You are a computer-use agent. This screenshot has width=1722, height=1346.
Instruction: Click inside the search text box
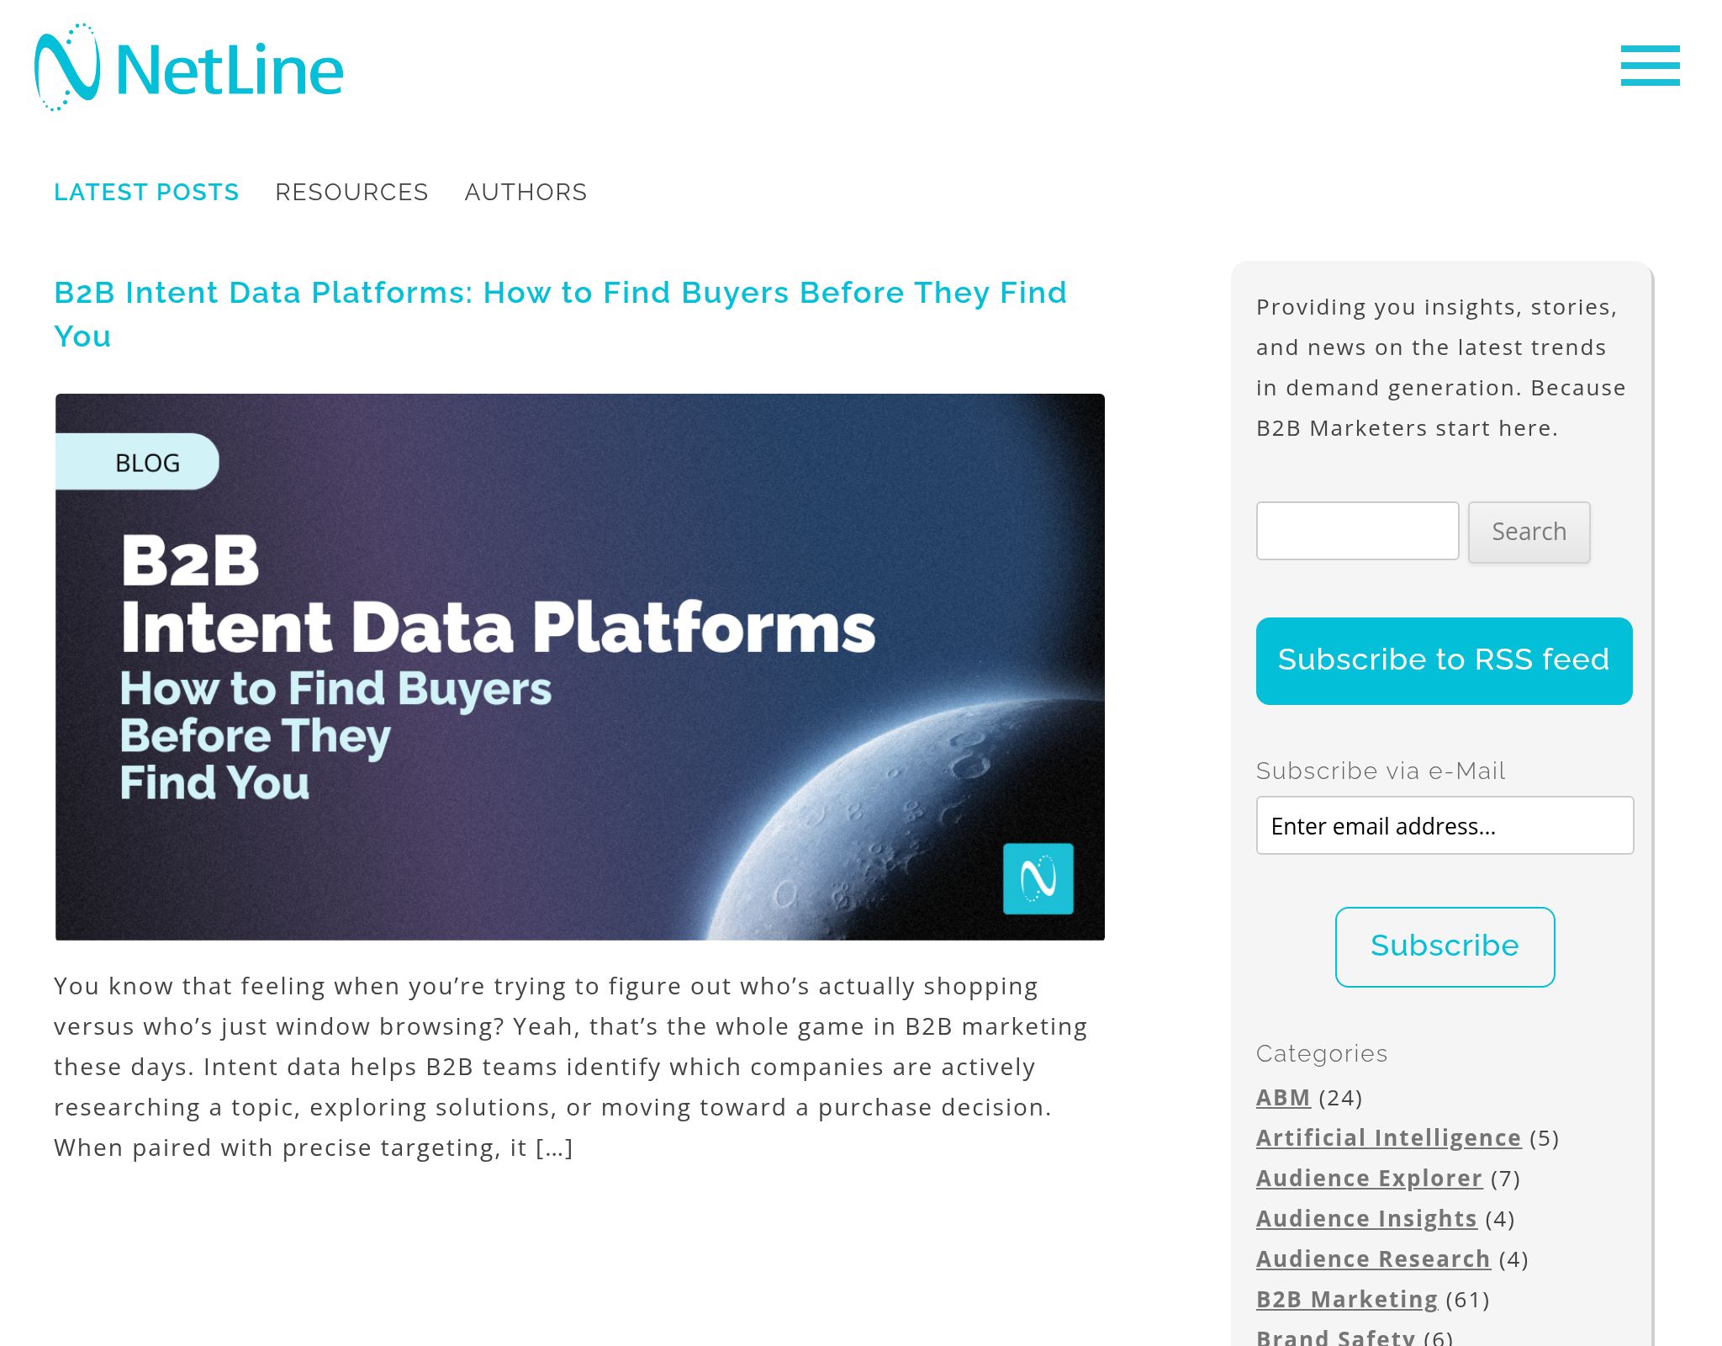(1357, 531)
